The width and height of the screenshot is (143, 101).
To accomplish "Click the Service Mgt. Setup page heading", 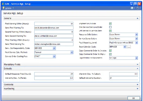I will [x=13, y=13].
